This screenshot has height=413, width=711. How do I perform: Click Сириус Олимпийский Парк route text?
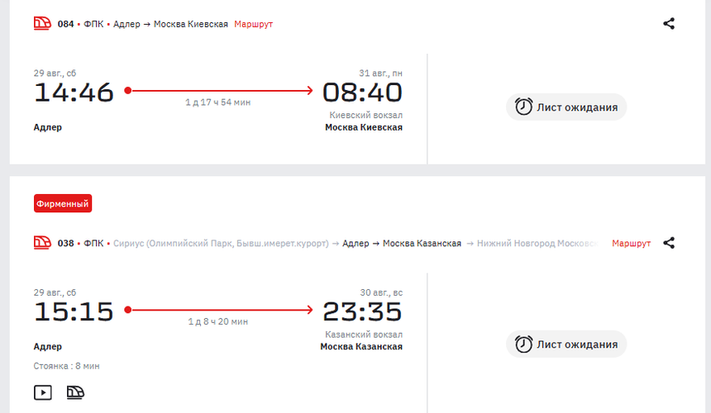point(221,243)
